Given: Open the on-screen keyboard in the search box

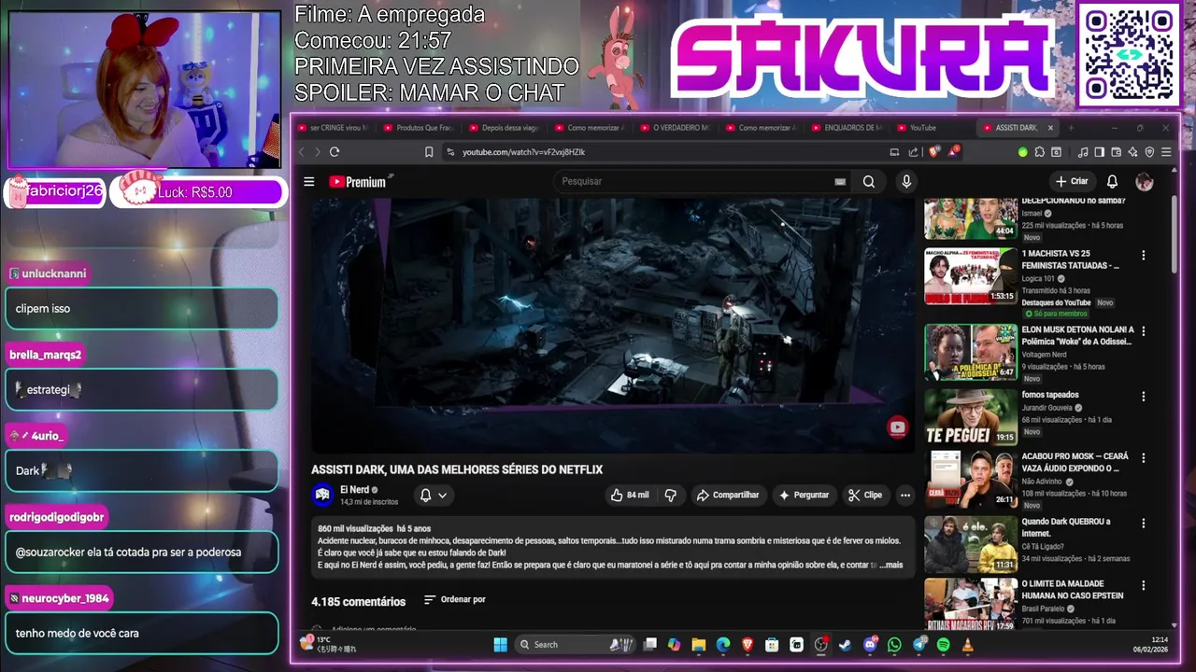Looking at the screenshot, I should point(840,182).
